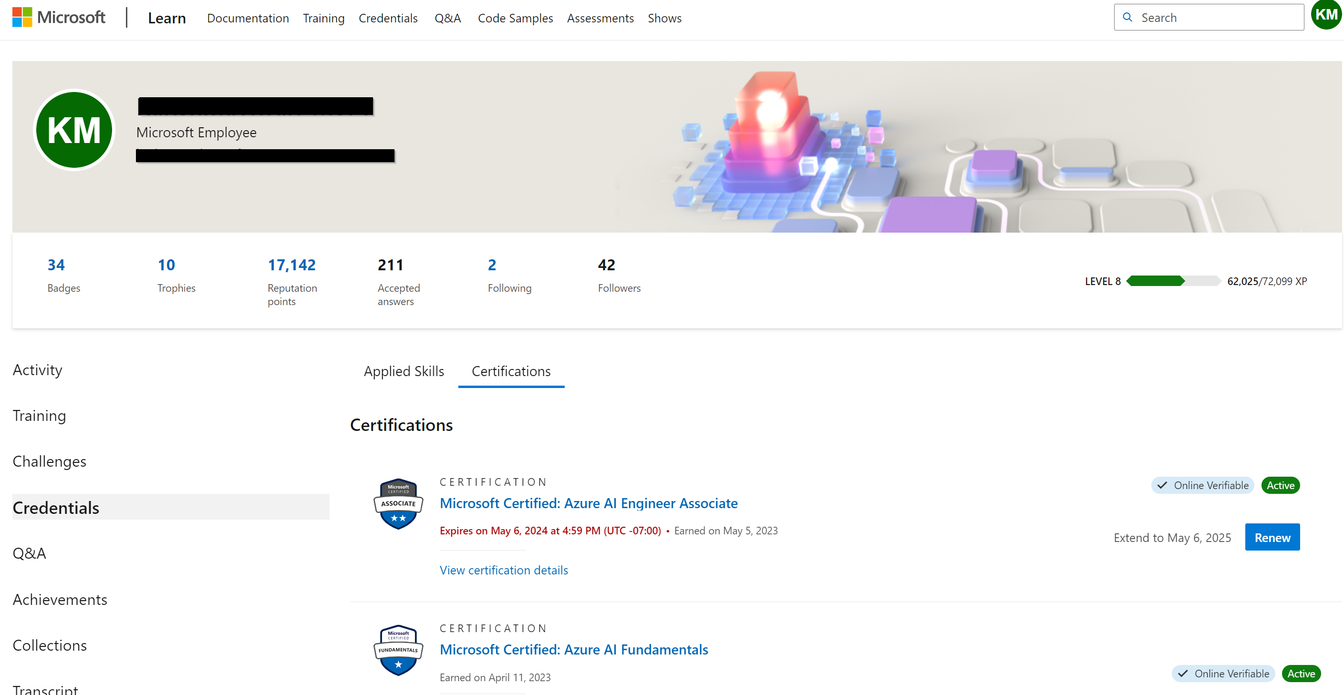This screenshot has width=1344, height=695.
Task: Click Active status for AI Engineer
Action: pyautogui.click(x=1281, y=485)
